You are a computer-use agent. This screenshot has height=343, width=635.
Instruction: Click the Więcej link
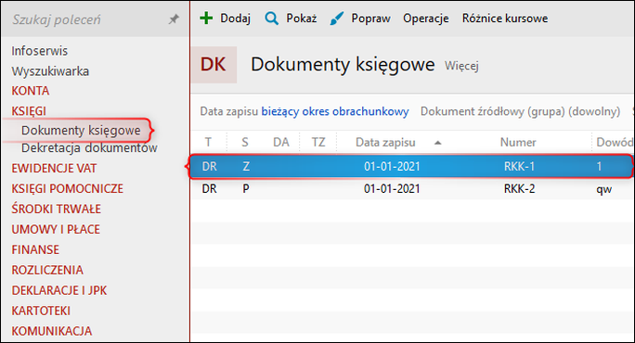tap(461, 66)
